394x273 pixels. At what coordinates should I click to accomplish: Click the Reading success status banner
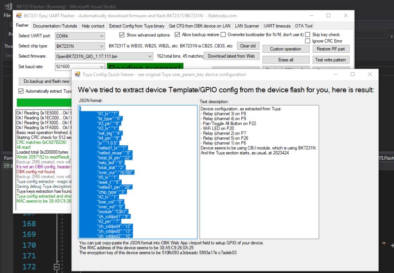tap(145, 66)
